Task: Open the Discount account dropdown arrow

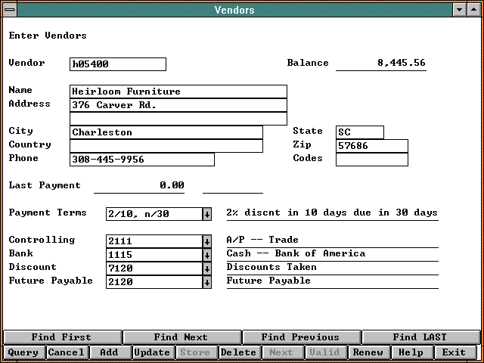Action: click(x=206, y=268)
